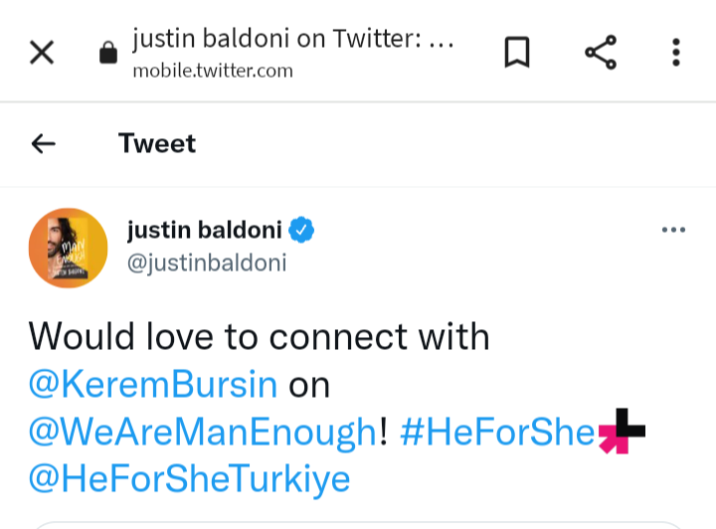Viewport: 716px width, 529px height.
Task: Open justin baldoni's profile picture
Action: coord(68,248)
